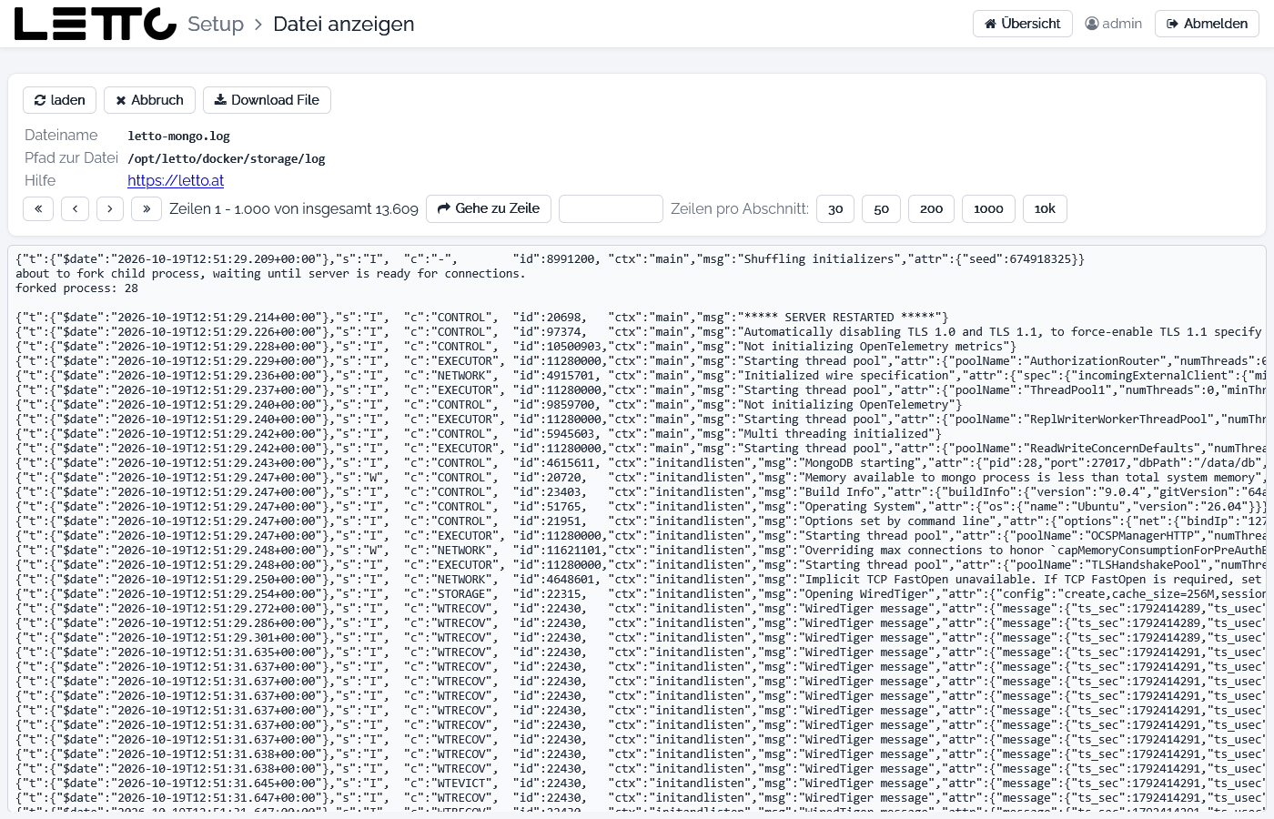
Task: Click the 'MongoDB starting' log line
Action: tap(641, 463)
